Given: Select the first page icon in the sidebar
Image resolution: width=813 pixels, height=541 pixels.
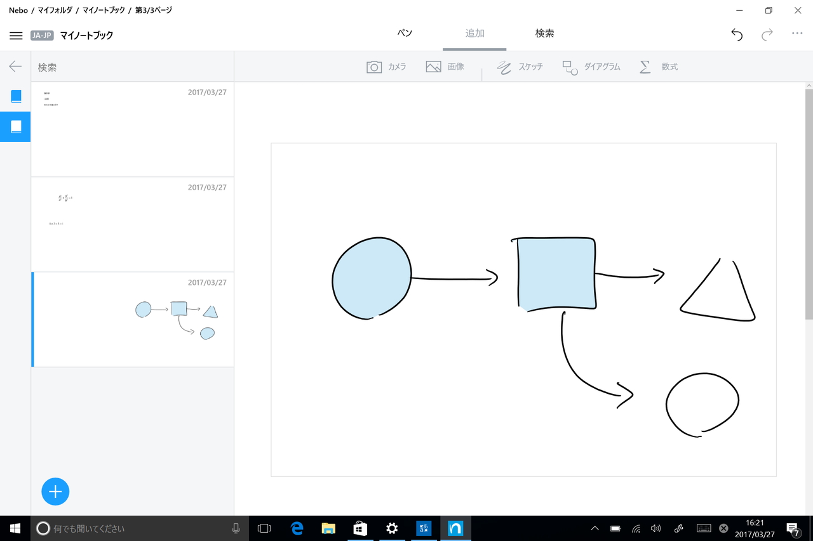Looking at the screenshot, I should click(15, 96).
